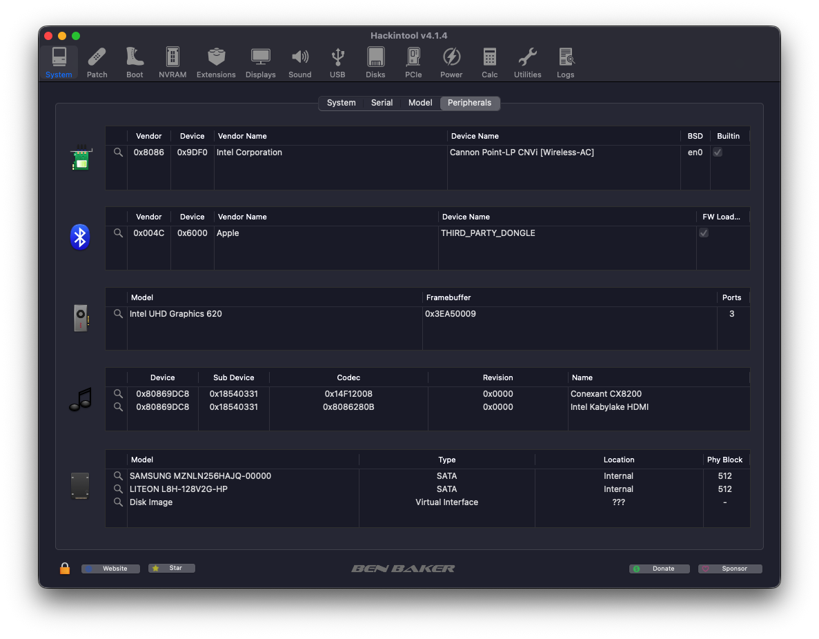This screenshot has width=819, height=639.
Task: Click the Ports column header
Action: [732, 297]
